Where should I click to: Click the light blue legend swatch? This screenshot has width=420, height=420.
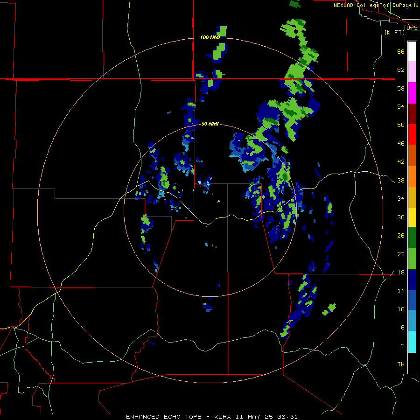pos(412,321)
